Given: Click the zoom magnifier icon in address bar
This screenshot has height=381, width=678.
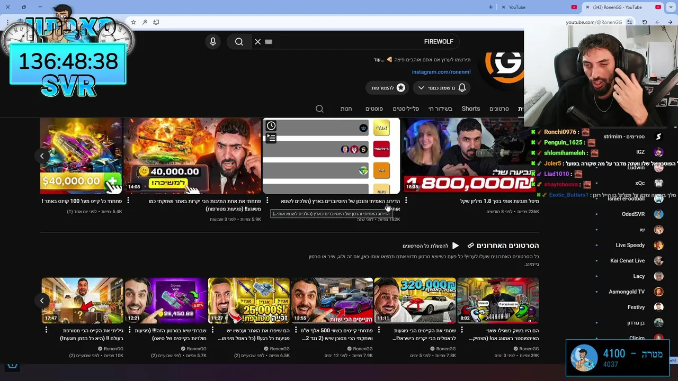Looking at the screenshot, I should pyautogui.click(x=145, y=22).
